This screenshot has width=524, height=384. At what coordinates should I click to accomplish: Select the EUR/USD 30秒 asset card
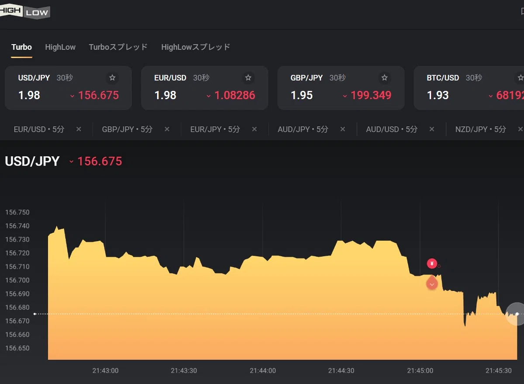[204, 88]
